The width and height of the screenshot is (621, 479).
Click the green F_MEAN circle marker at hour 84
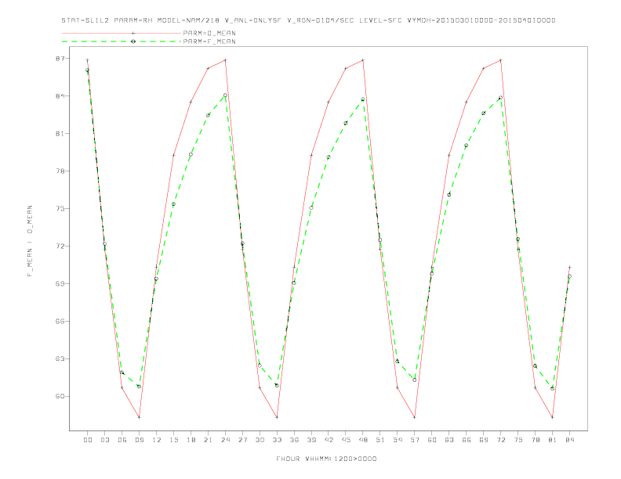pos(569,276)
